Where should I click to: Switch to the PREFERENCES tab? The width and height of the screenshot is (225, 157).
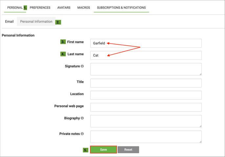[x=40, y=8]
